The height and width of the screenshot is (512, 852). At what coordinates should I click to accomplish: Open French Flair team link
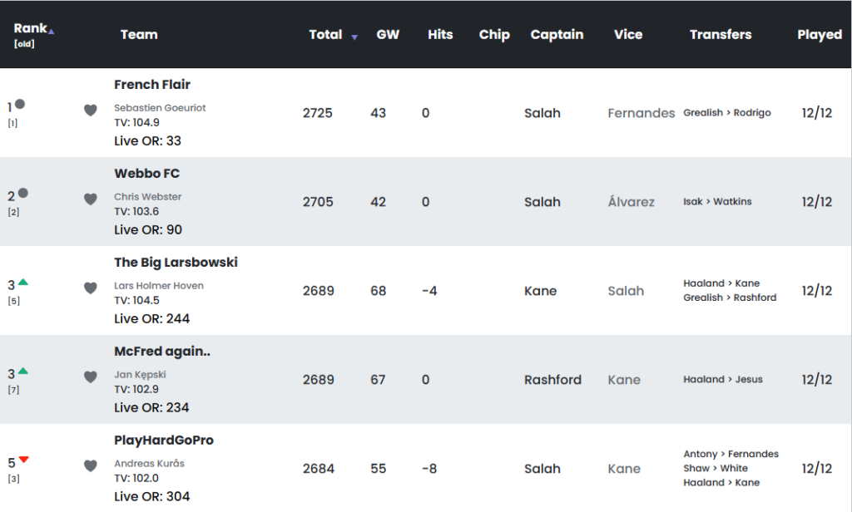click(152, 85)
